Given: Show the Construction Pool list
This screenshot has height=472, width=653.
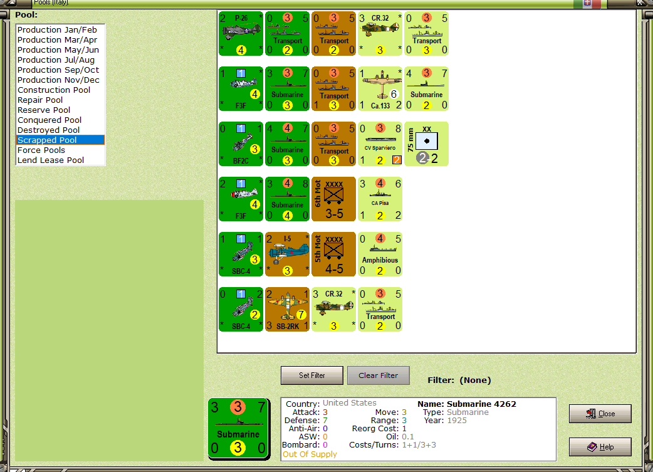Looking at the screenshot, I should [60, 90].
